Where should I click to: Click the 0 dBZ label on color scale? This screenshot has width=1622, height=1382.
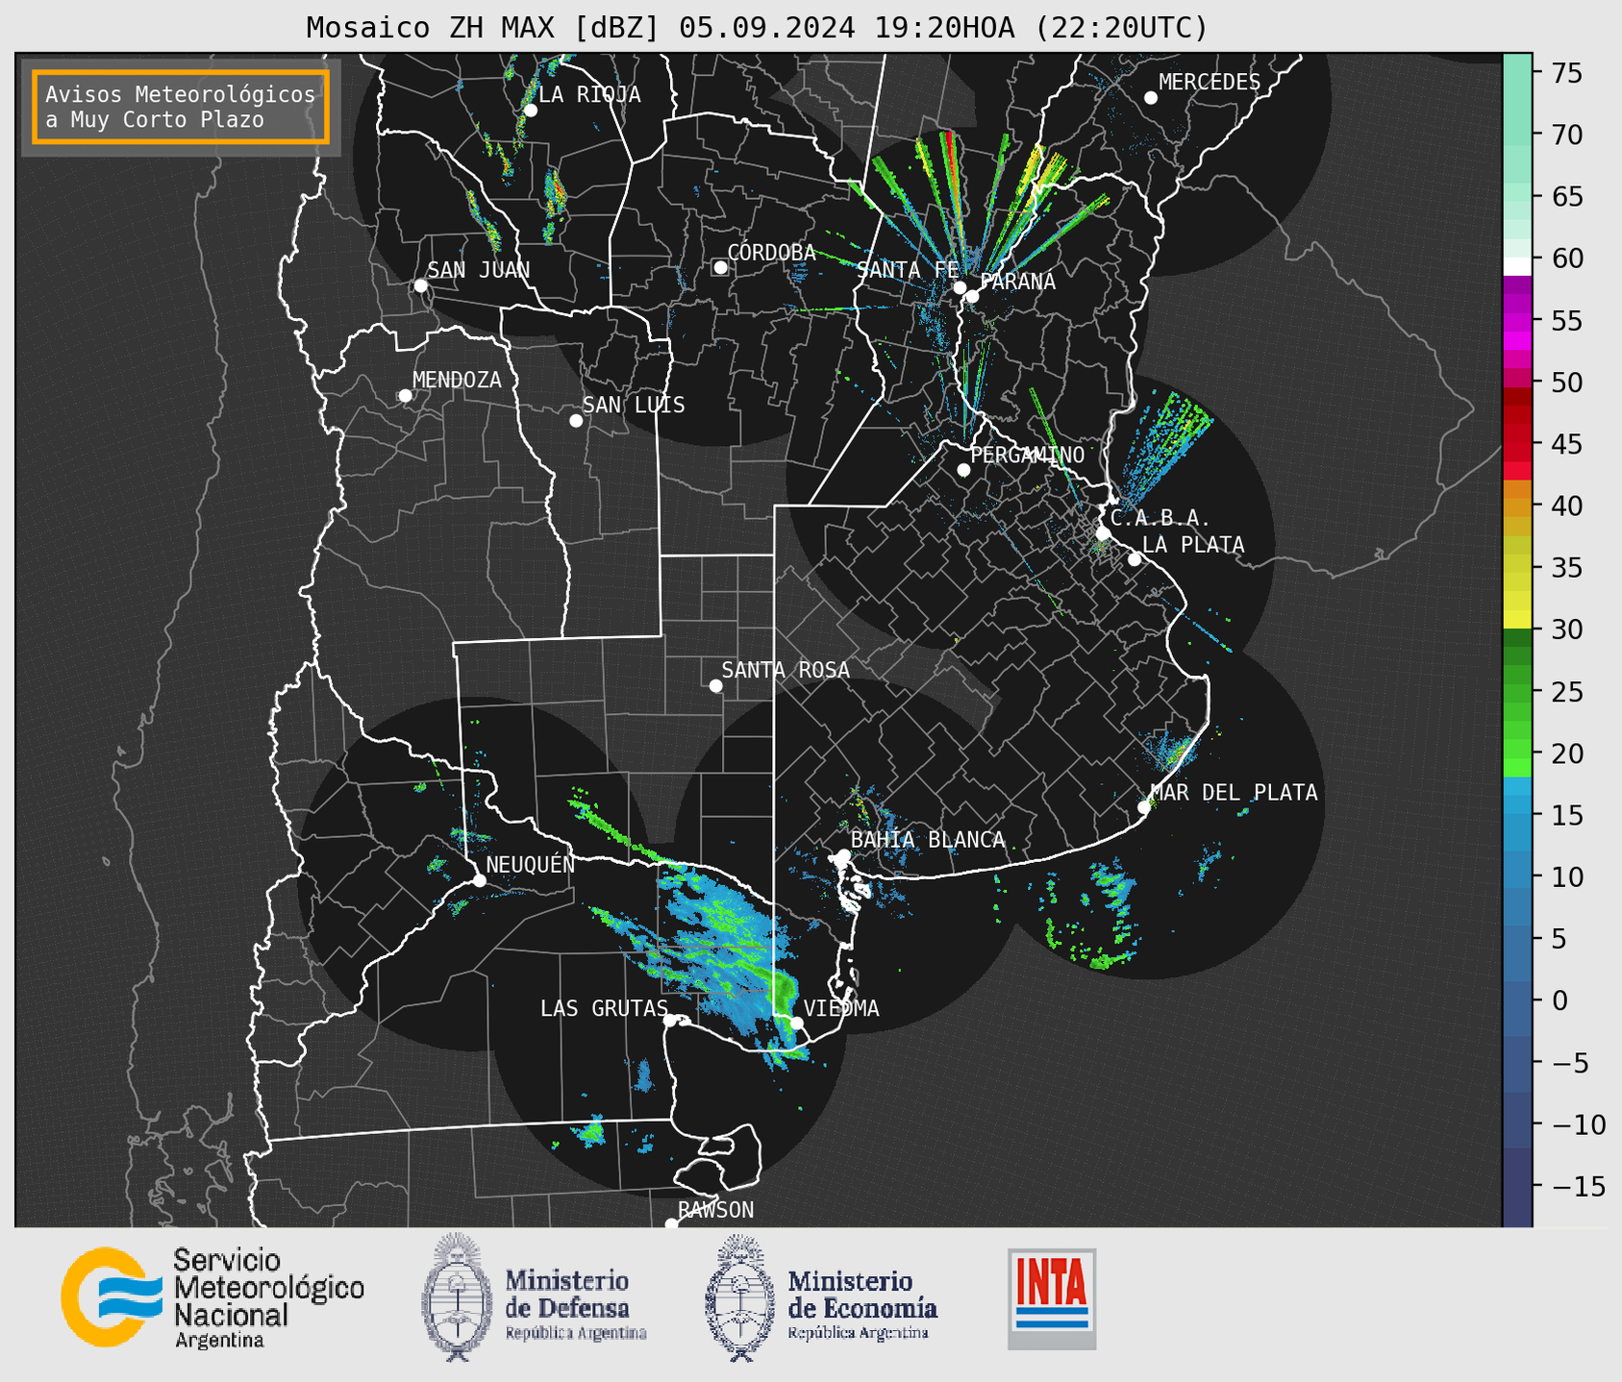(1560, 1000)
